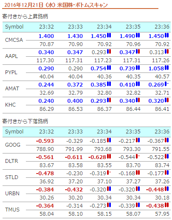Image resolution: width=172 pixels, height=220 pixels.
Task: Select the CMCSA symbol
Action: (14, 40)
